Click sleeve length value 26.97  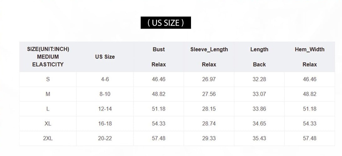click(209, 79)
